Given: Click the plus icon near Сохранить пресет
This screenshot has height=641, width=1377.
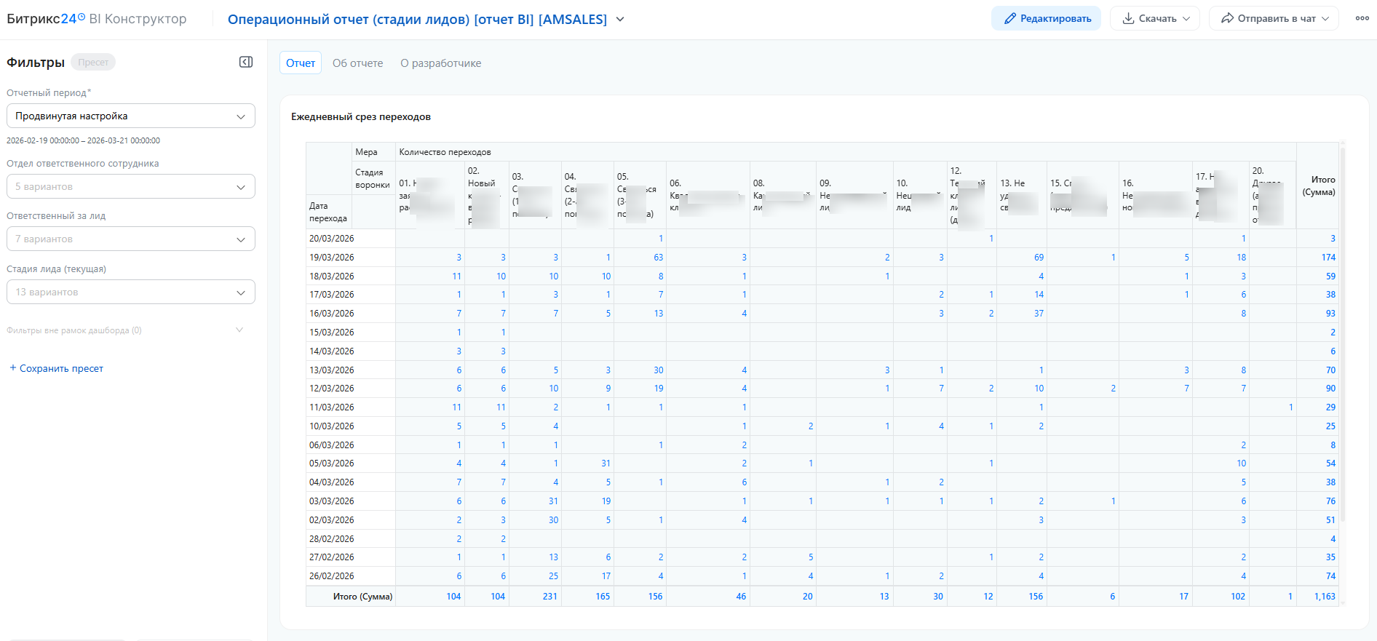Looking at the screenshot, I should point(12,368).
